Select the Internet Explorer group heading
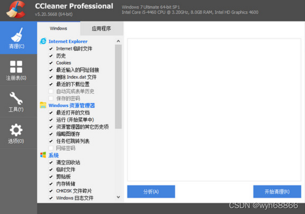305x214 pixels. point(68,41)
